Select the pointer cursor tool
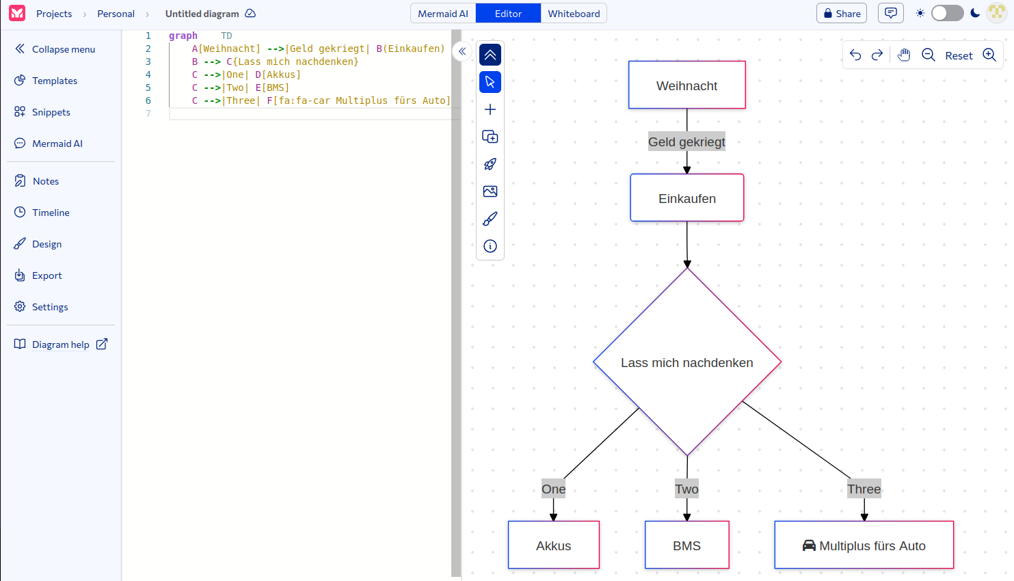Image resolution: width=1014 pixels, height=581 pixels. click(x=490, y=82)
